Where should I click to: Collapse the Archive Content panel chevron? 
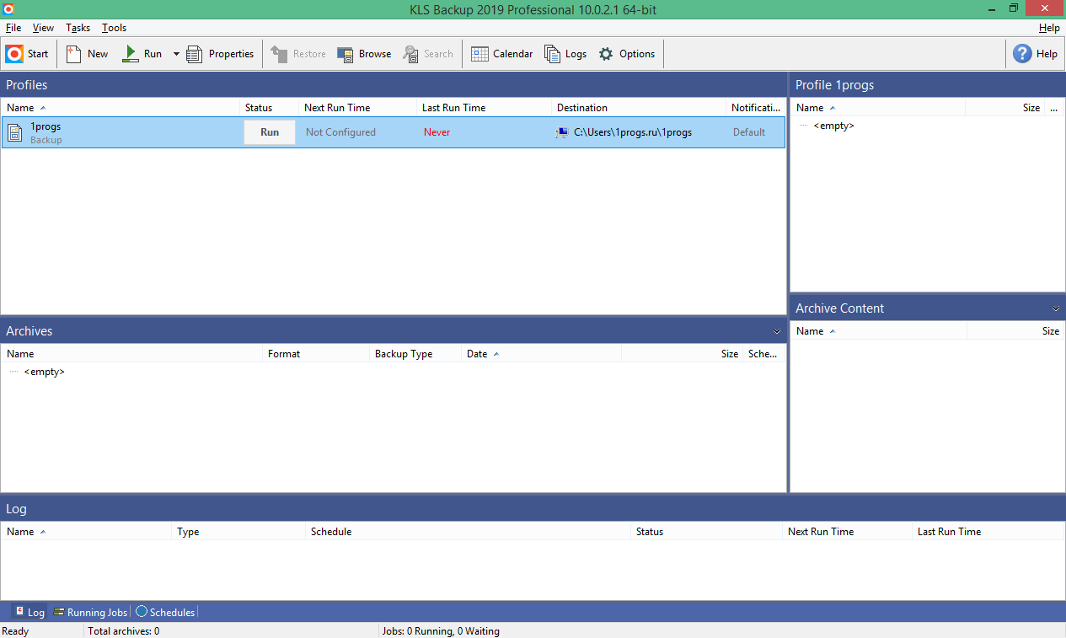(1056, 308)
